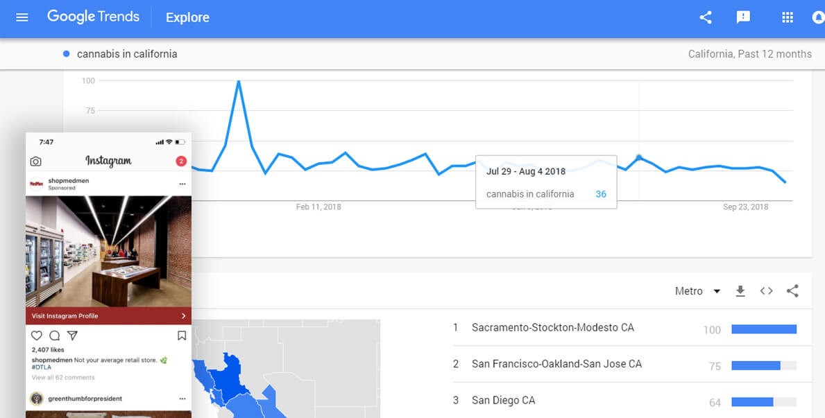Open the hamburger navigation menu
Image resolution: width=825 pixels, height=418 pixels.
click(22, 17)
